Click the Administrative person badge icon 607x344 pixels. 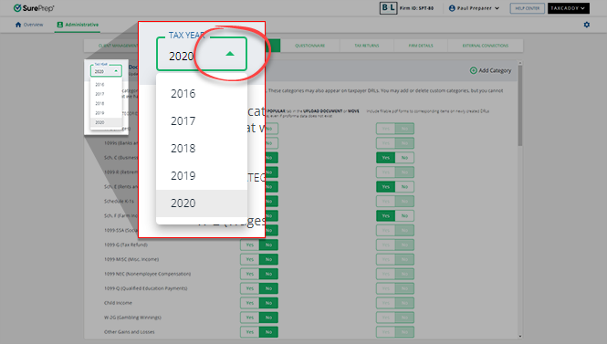[x=60, y=25]
